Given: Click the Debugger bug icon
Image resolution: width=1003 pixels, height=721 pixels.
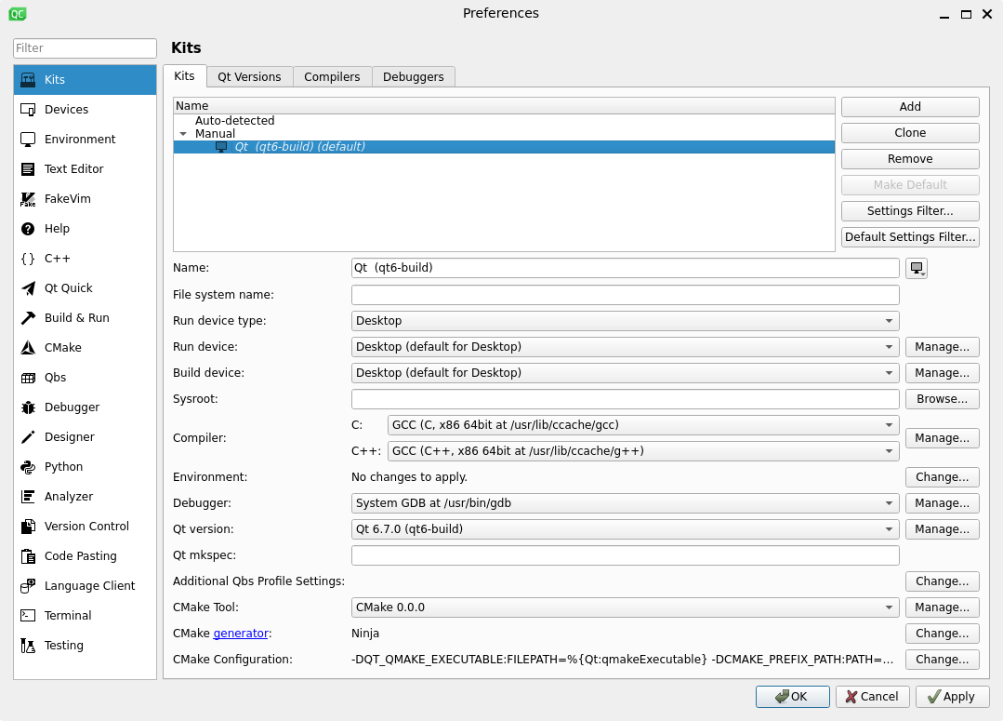Looking at the screenshot, I should [x=28, y=407].
